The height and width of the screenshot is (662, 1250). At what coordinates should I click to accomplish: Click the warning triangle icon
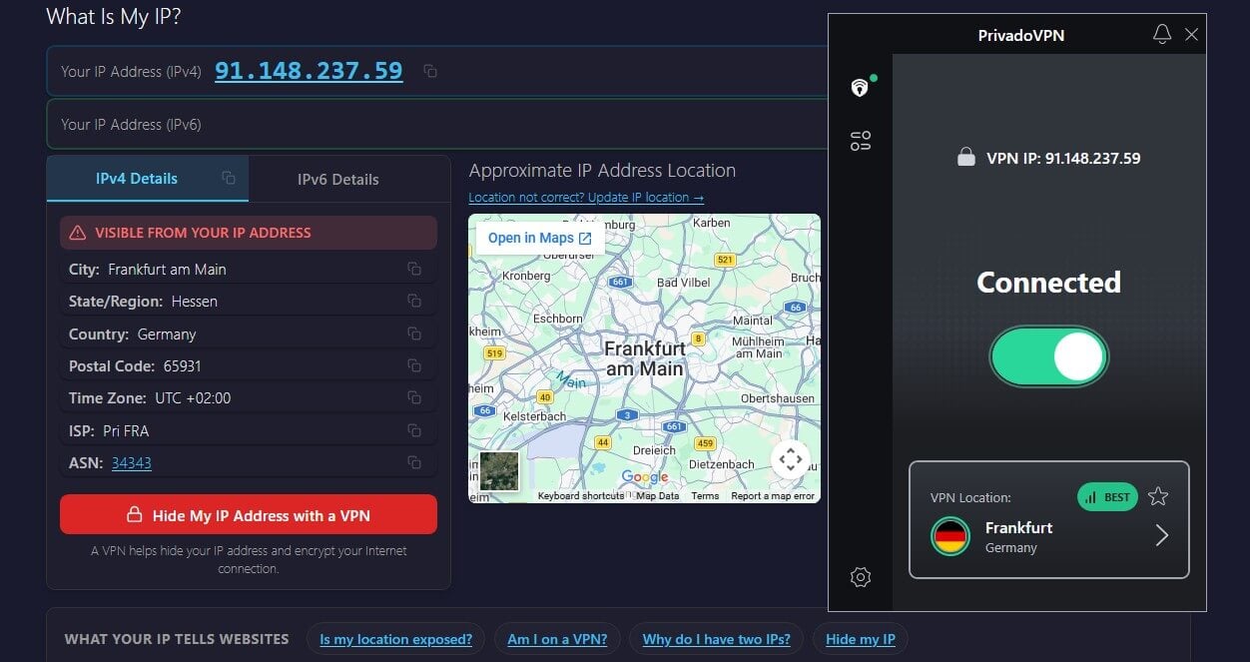point(78,233)
